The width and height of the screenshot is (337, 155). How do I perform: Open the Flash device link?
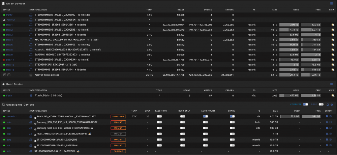pos(9,95)
